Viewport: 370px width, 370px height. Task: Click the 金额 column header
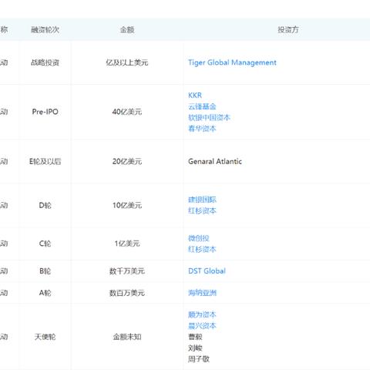127,30
